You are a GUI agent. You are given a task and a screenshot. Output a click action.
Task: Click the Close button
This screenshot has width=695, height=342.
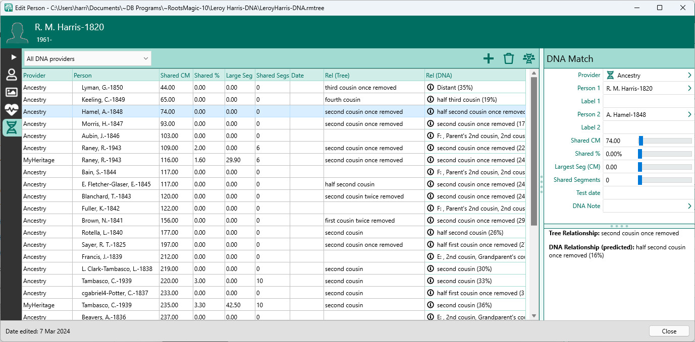coord(669,331)
